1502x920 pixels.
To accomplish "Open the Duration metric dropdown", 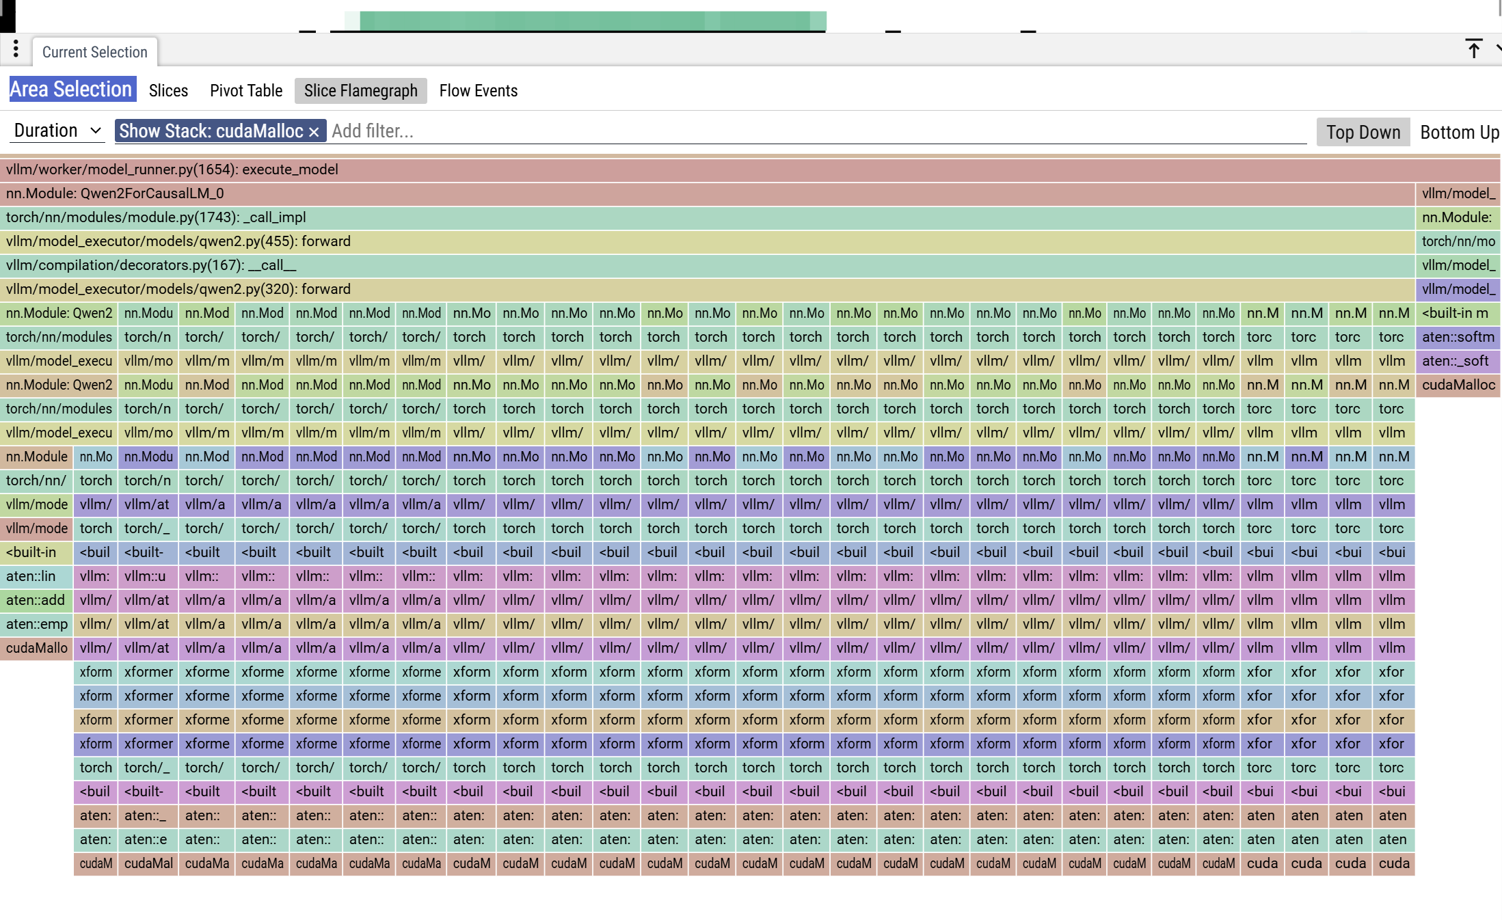I will (x=57, y=131).
